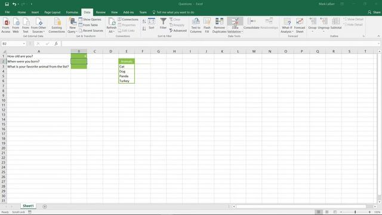Image resolution: width=382 pixels, height=215 pixels.
Task: Open the Sort dialog button
Action: click(152, 24)
